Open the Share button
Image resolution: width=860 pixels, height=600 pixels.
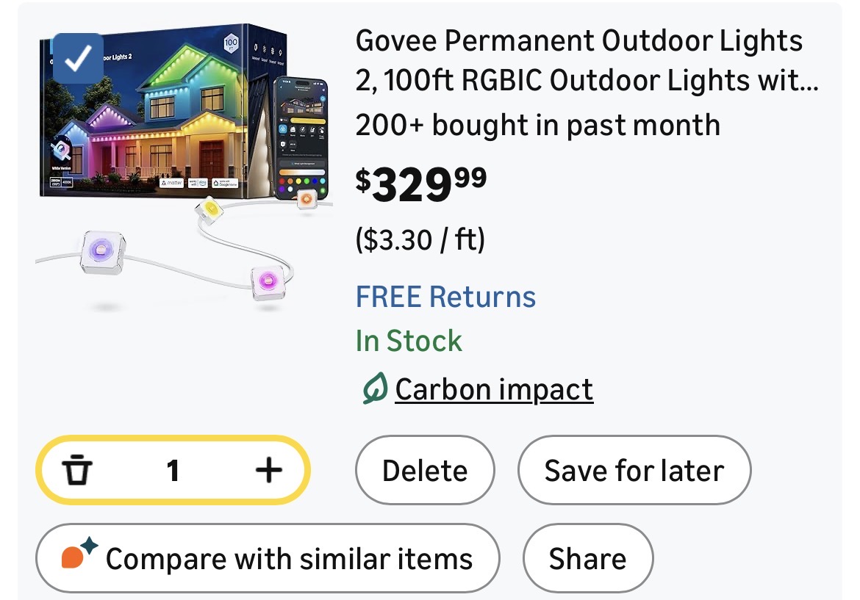(587, 558)
